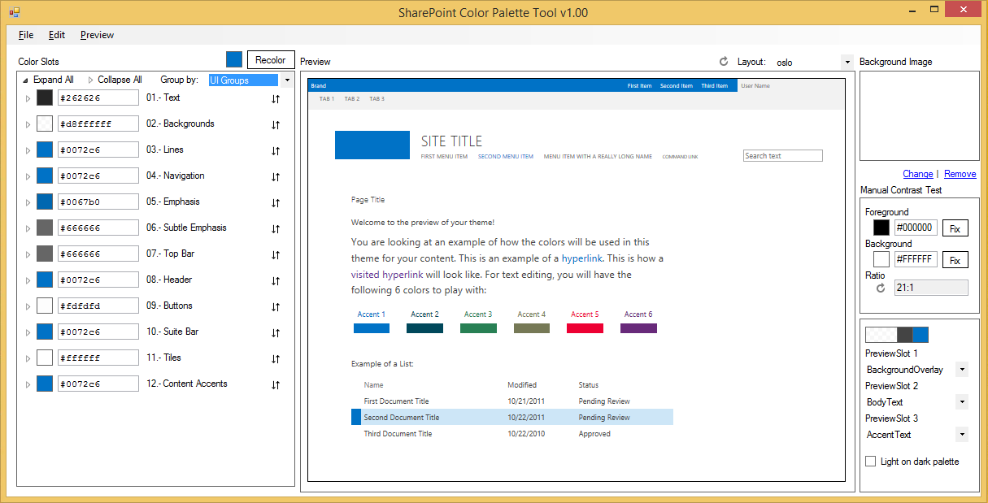988x503 pixels.
Task: Click the swap arrows icon for 04.- Navigation
Action: (276, 177)
